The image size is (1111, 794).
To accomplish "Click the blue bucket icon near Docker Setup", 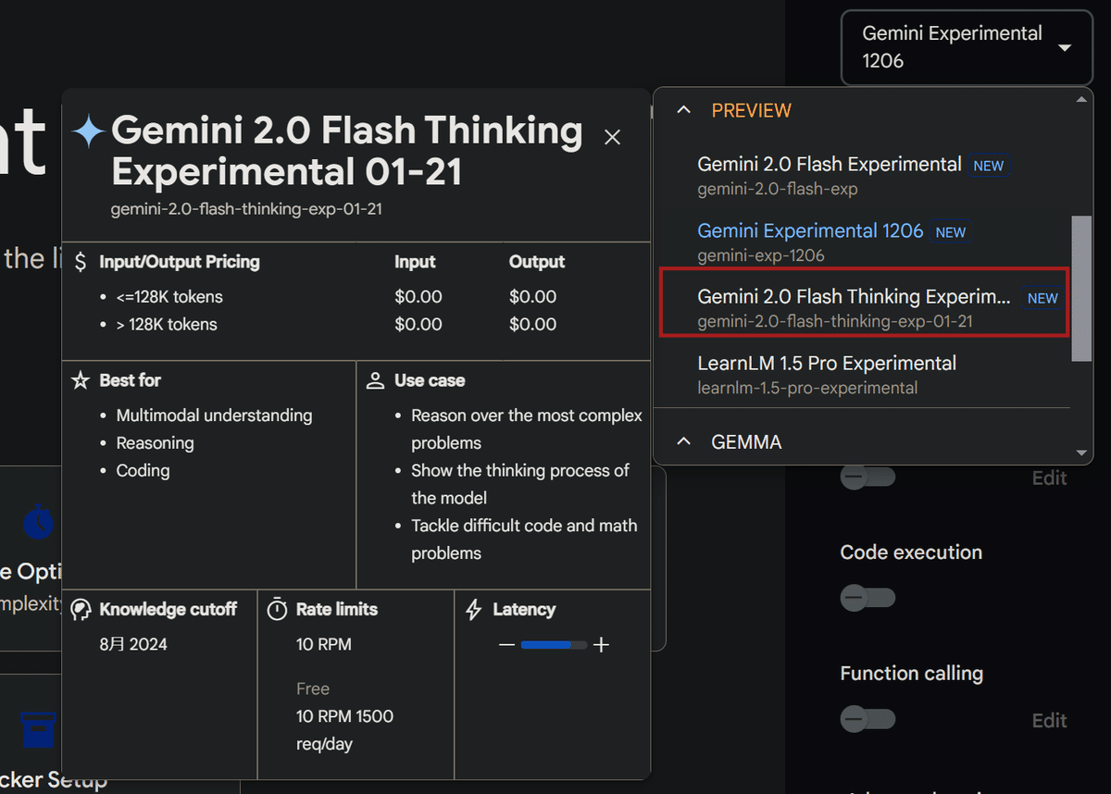I will (37, 730).
